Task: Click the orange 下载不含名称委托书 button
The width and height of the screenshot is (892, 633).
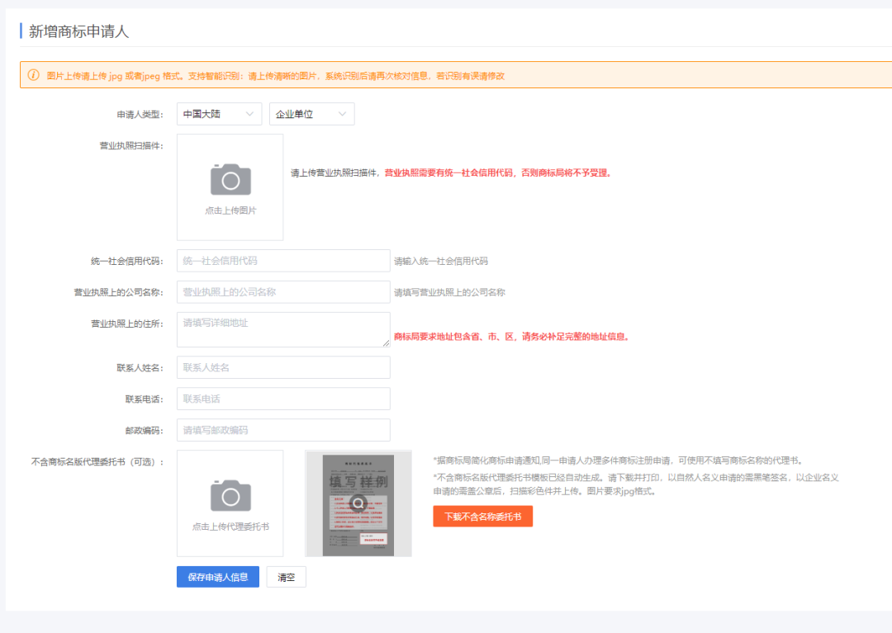Action: pyautogui.click(x=482, y=516)
